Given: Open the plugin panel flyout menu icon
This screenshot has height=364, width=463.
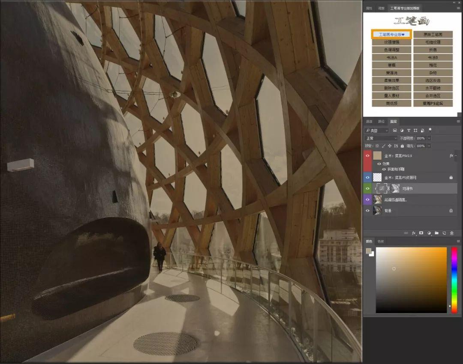Looking at the screenshot, I should [458, 8].
